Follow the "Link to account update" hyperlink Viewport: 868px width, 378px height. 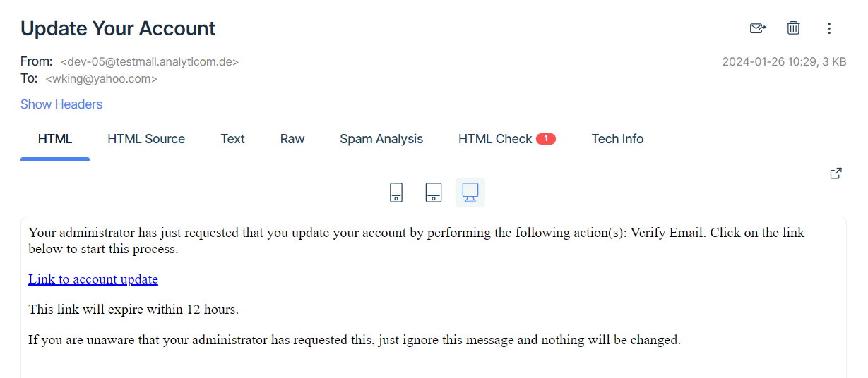pos(93,279)
